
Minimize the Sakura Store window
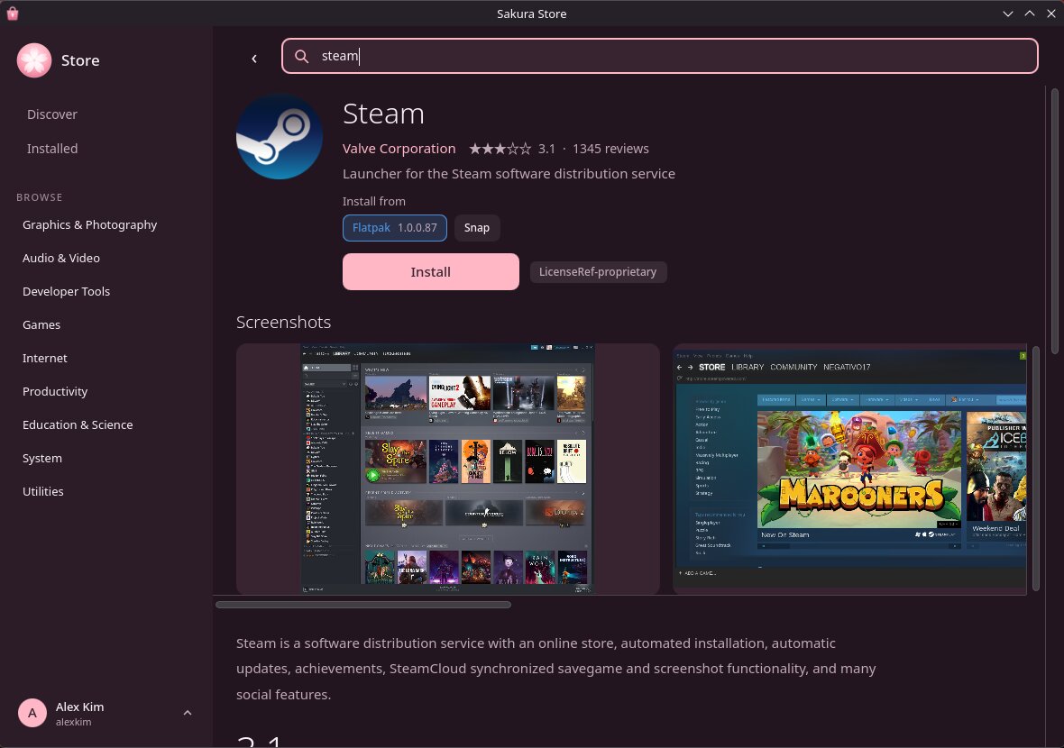[1008, 14]
